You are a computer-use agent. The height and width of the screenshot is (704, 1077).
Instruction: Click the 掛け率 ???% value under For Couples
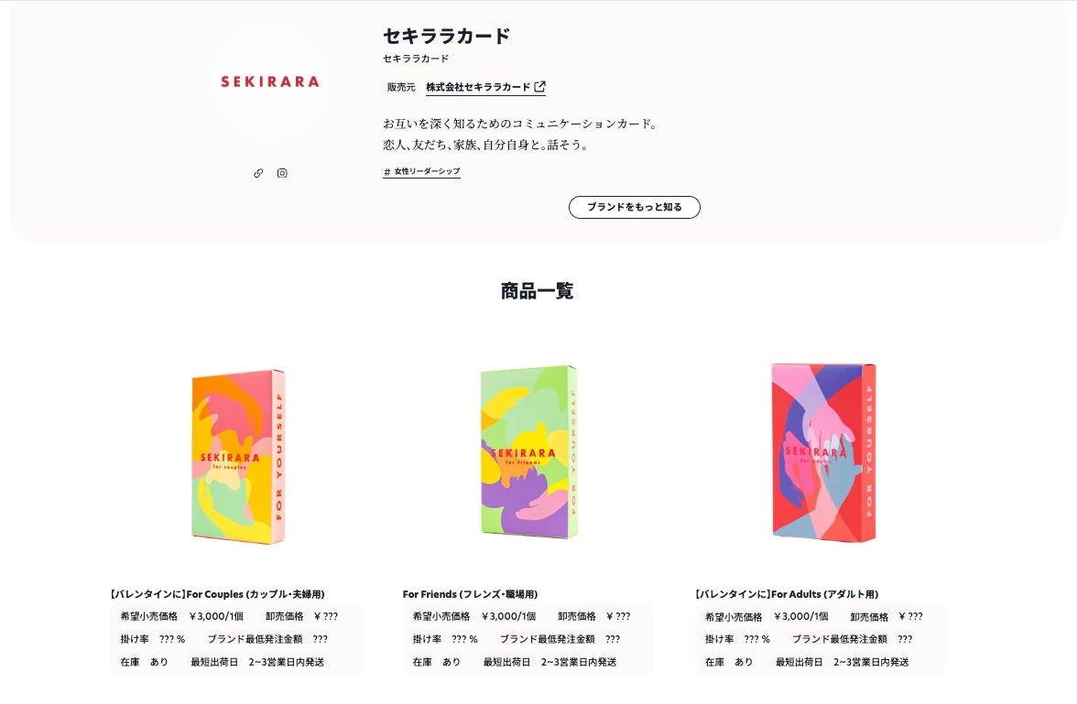[172, 639]
